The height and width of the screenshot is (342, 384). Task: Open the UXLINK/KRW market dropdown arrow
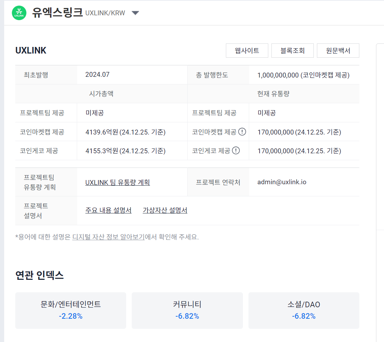135,13
